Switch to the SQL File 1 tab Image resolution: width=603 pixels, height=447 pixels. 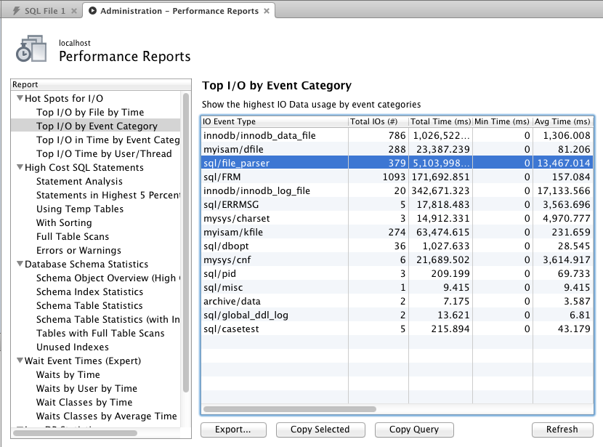pyautogui.click(x=44, y=11)
